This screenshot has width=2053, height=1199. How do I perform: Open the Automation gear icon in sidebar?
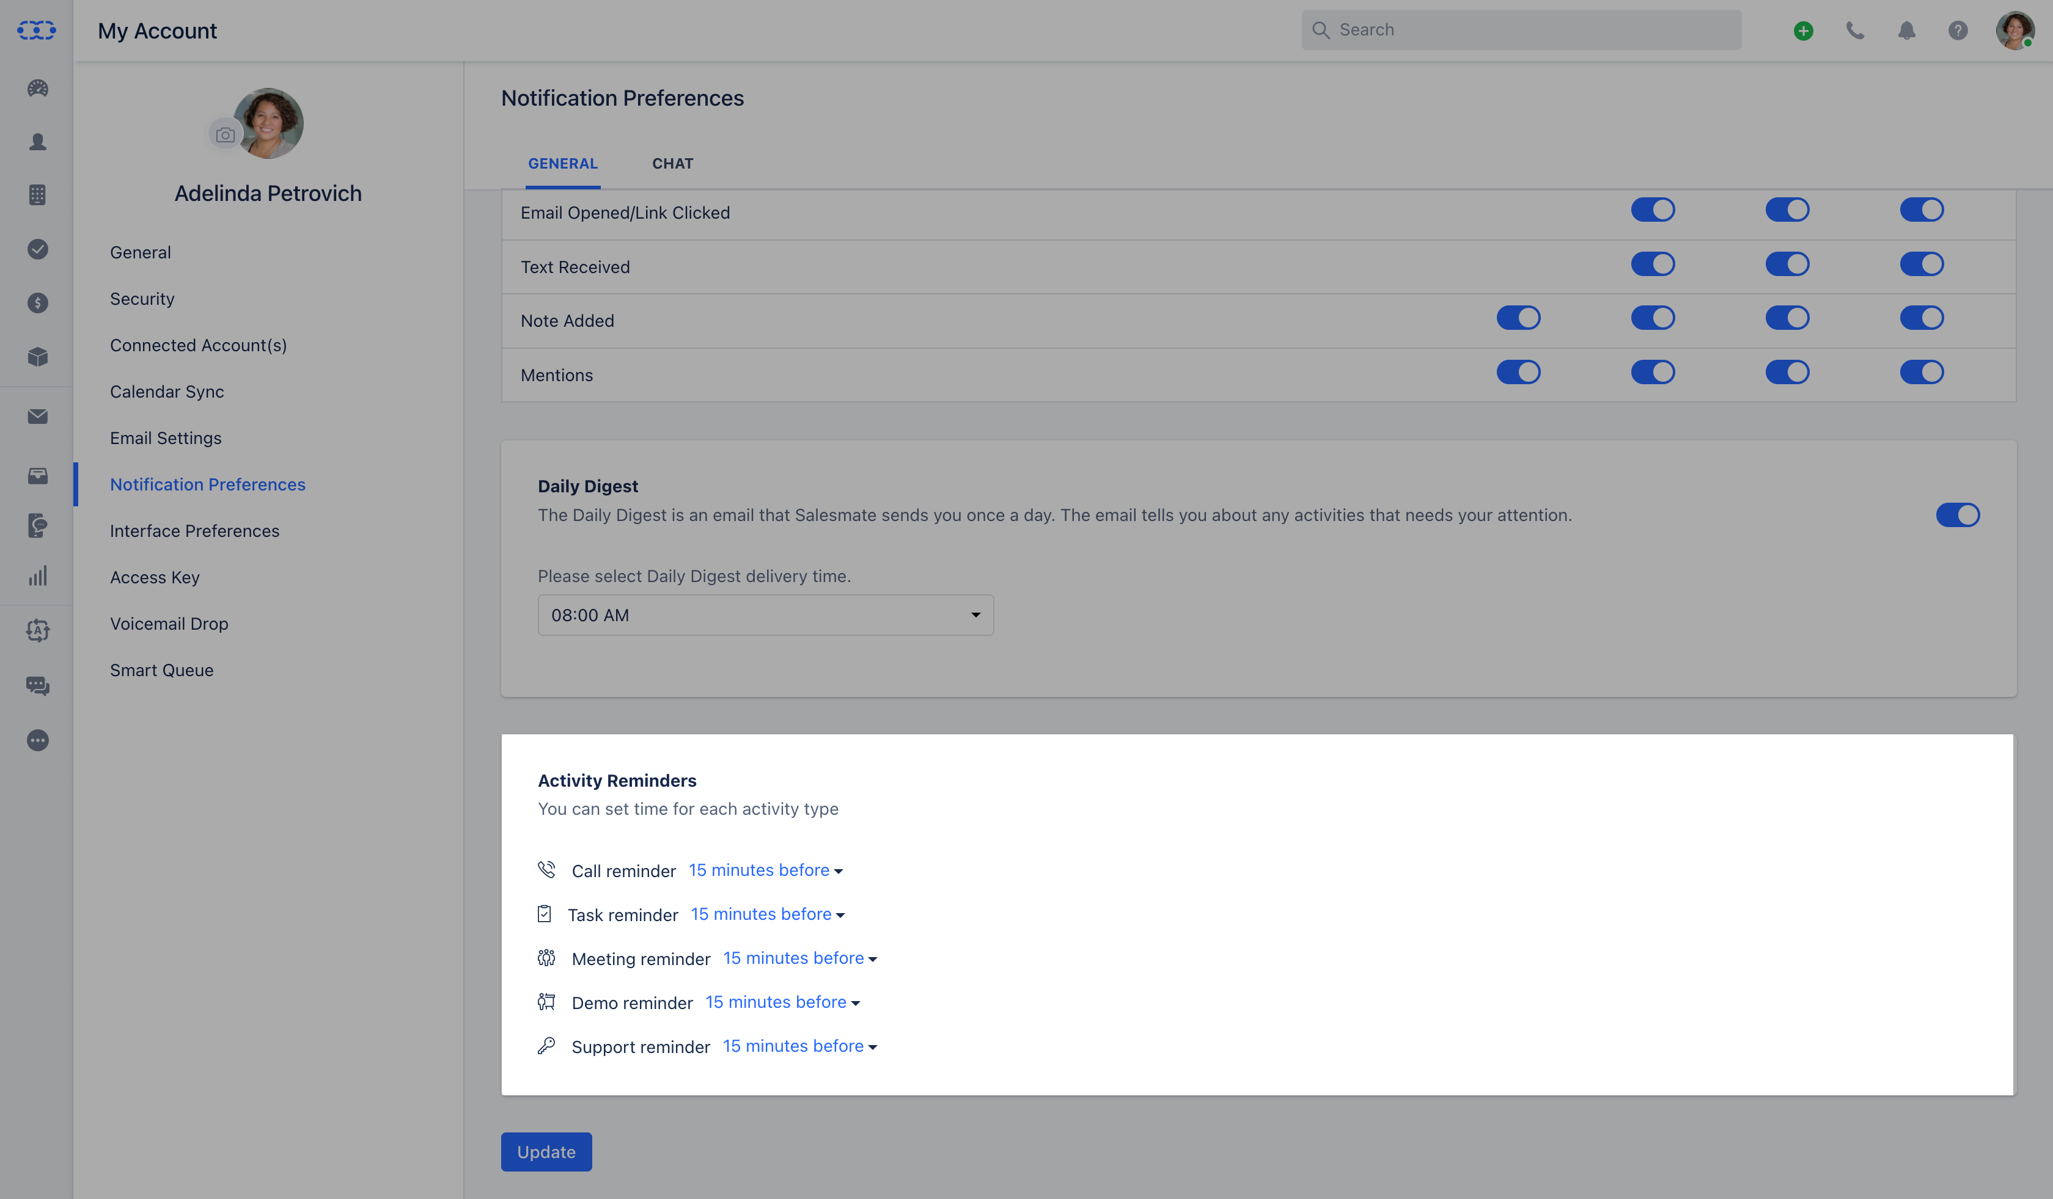pos(37,630)
